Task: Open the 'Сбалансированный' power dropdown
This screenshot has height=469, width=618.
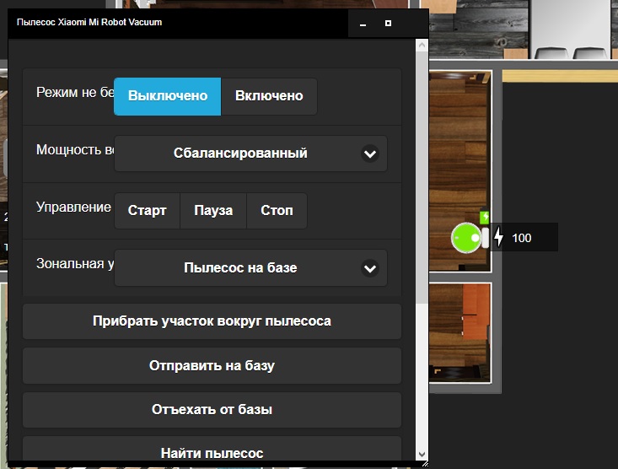Action: tap(250, 154)
